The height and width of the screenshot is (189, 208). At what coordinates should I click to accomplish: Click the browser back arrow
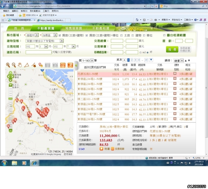click(3, 6)
